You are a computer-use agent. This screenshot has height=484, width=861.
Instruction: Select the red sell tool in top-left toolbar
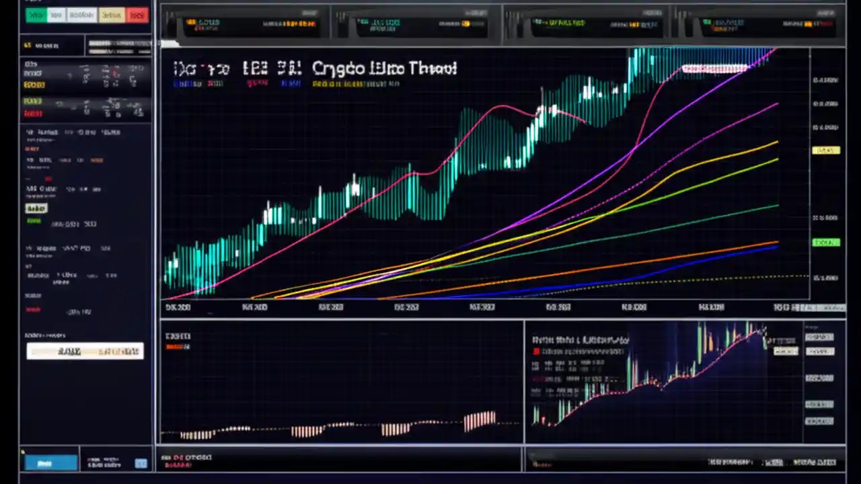coord(137,15)
